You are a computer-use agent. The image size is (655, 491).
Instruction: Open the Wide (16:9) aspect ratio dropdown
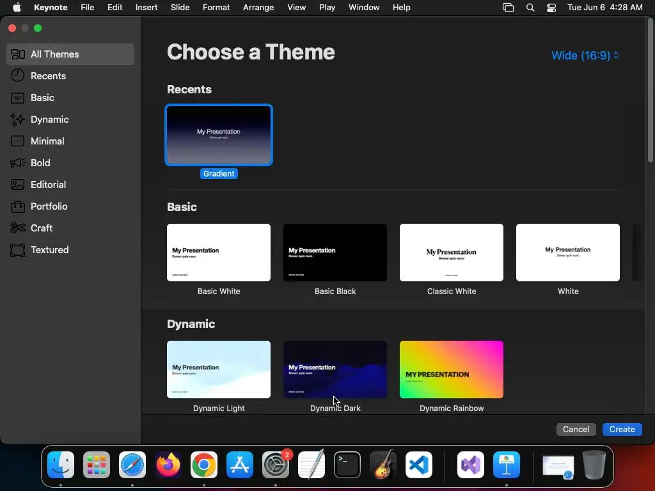[585, 55]
